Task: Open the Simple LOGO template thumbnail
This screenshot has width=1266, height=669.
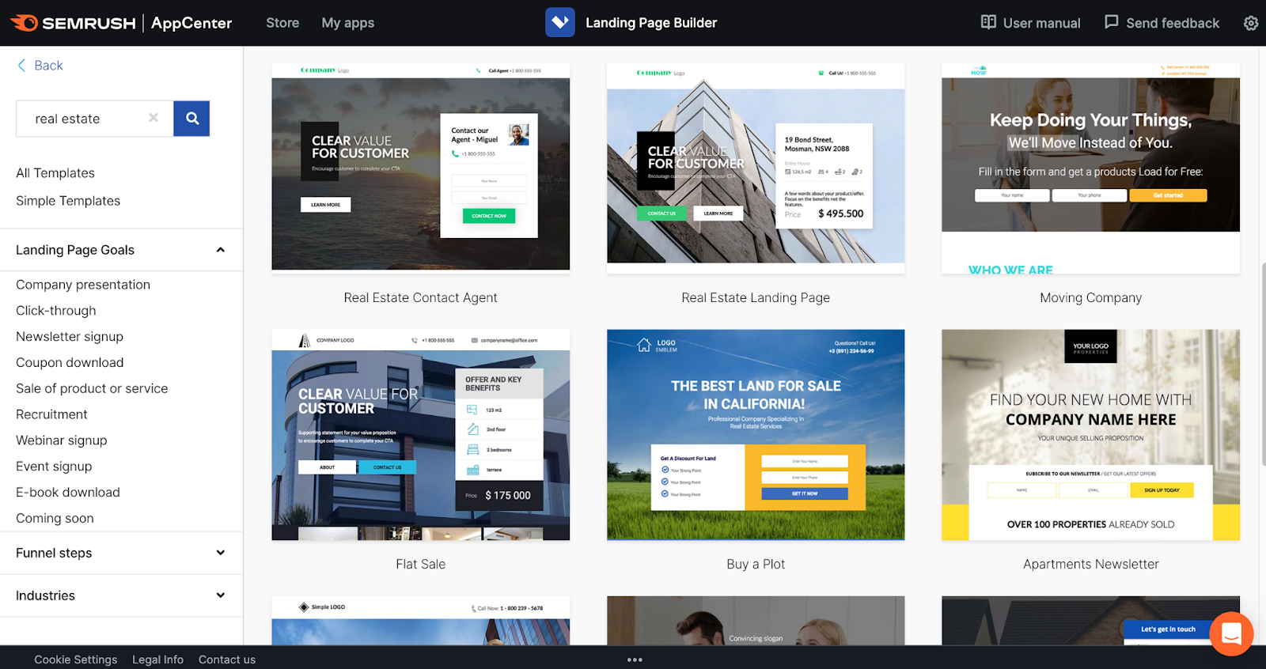Action: (421, 621)
